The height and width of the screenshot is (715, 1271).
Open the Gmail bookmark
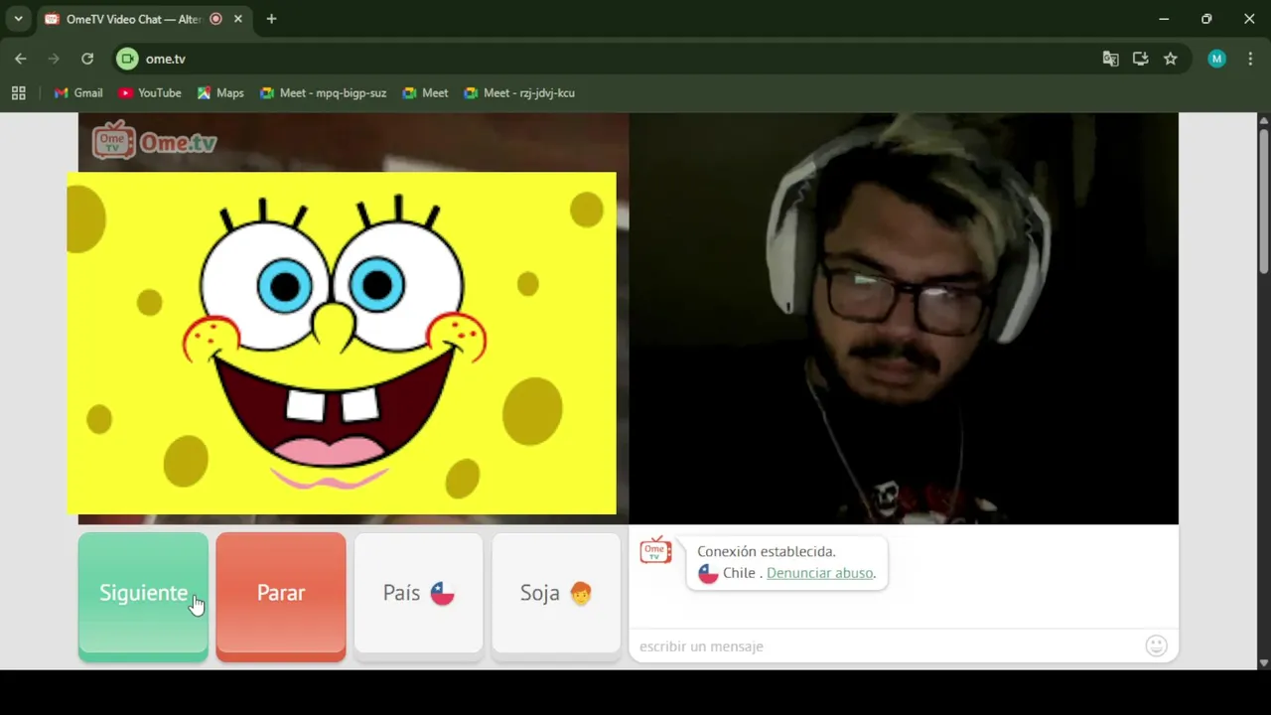click(x=78, y=93)
